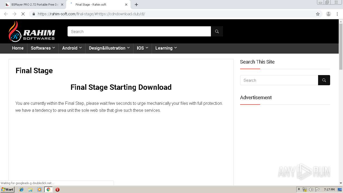
Task: Open the media player taskbar icon
Action: (39, 190)
